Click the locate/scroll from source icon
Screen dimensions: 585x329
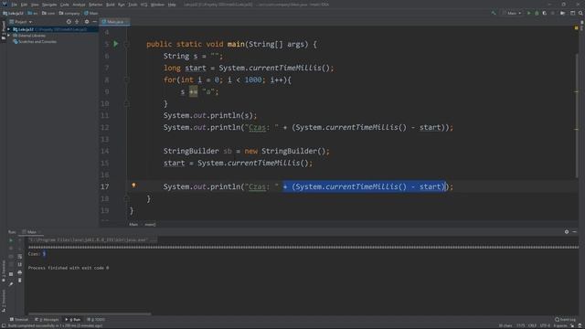tap(69, 22)
